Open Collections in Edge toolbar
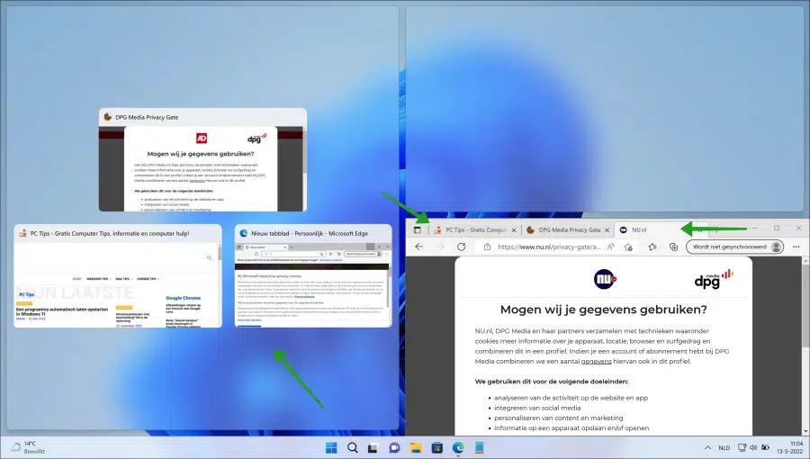The image size is (810, 459). click(673, 247)
